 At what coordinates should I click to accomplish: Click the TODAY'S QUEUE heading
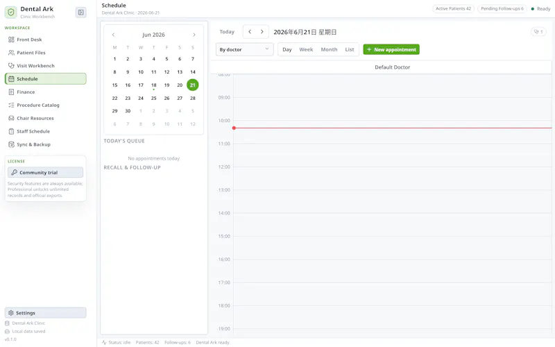point(124,141)
